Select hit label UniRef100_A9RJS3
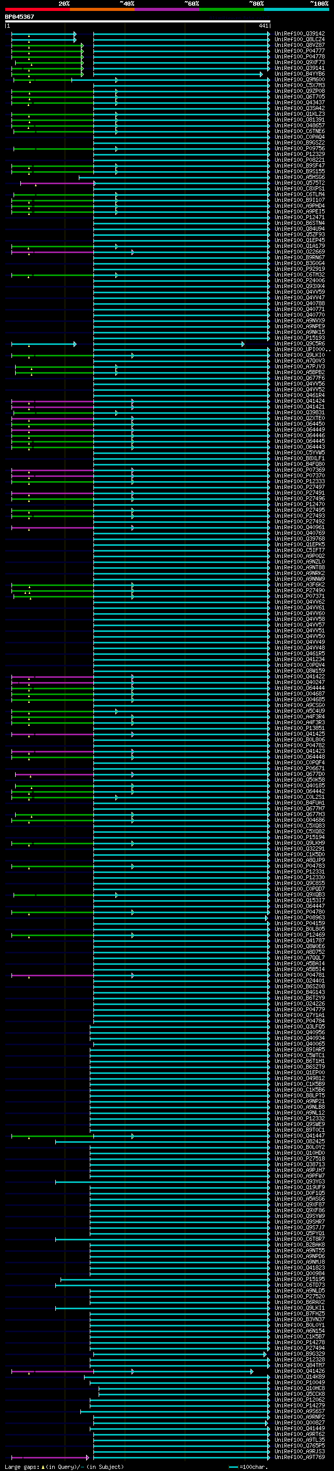The height and width of the screenshot is (1471, 334). (x=300, y=1451)
